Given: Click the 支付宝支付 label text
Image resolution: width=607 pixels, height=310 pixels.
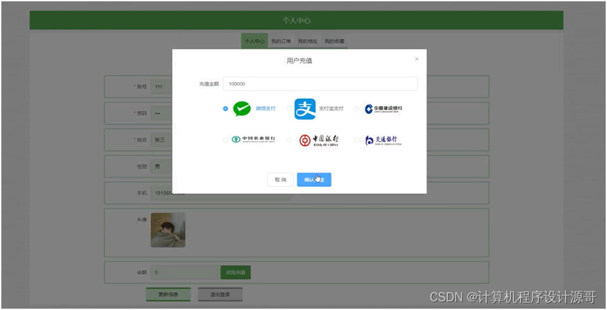Looking at the screenshot, I should point(331,109).
